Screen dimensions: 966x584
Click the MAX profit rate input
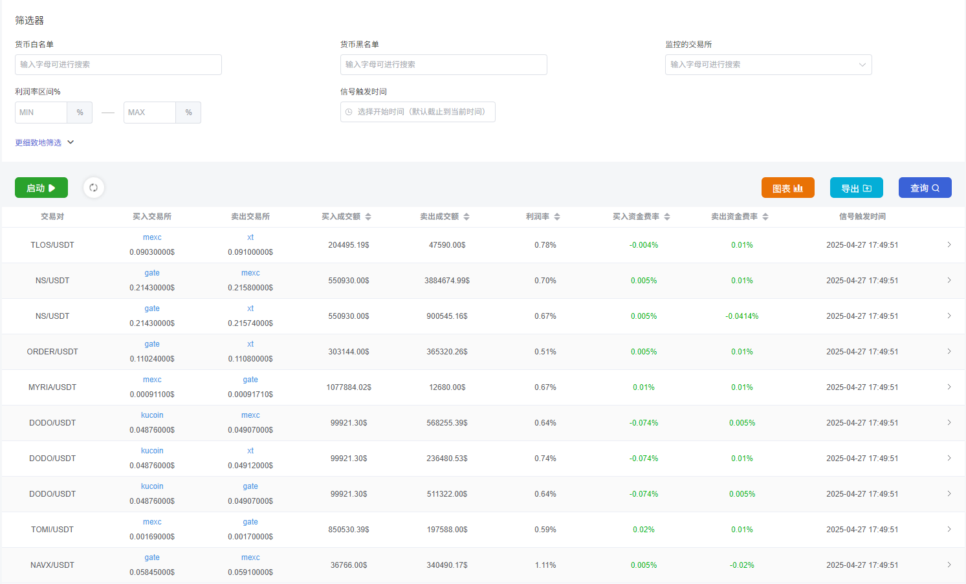(149, 113)
